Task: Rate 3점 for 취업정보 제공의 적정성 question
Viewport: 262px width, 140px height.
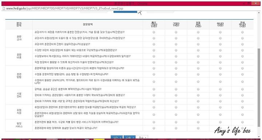Action: 198,107
